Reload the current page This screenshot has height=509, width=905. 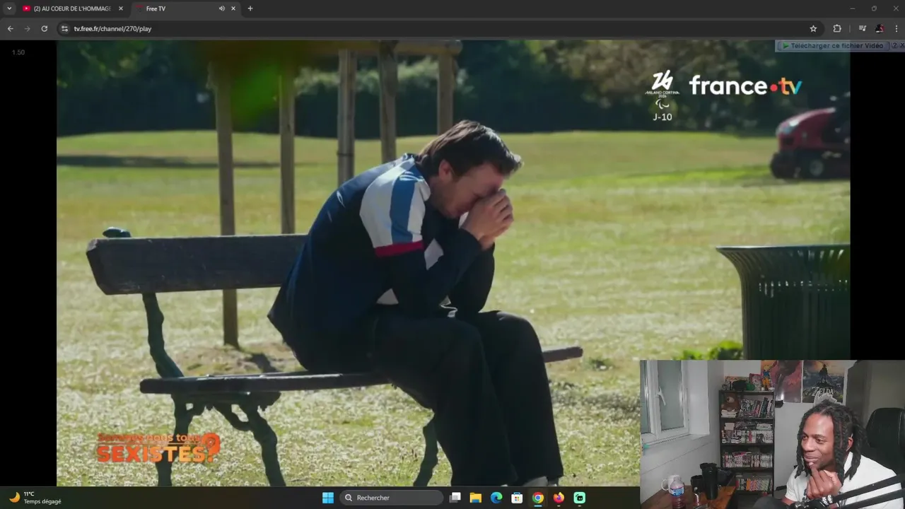[44, 28]
